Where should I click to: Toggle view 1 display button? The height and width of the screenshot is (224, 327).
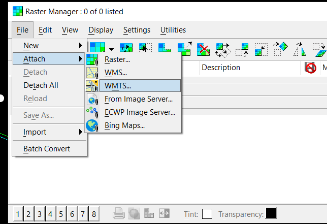click(18, 214)
